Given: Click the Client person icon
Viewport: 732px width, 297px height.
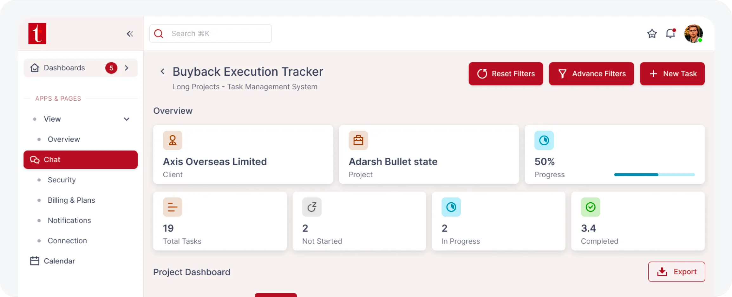Looking at the screenshot, I should click(x=173, y=140).
